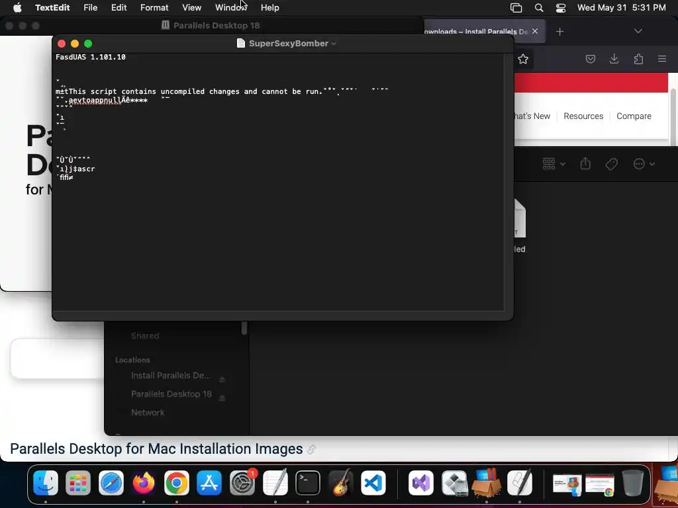
Task: Click the anchor link icon beside Installation Images heading
Action: 311,450
